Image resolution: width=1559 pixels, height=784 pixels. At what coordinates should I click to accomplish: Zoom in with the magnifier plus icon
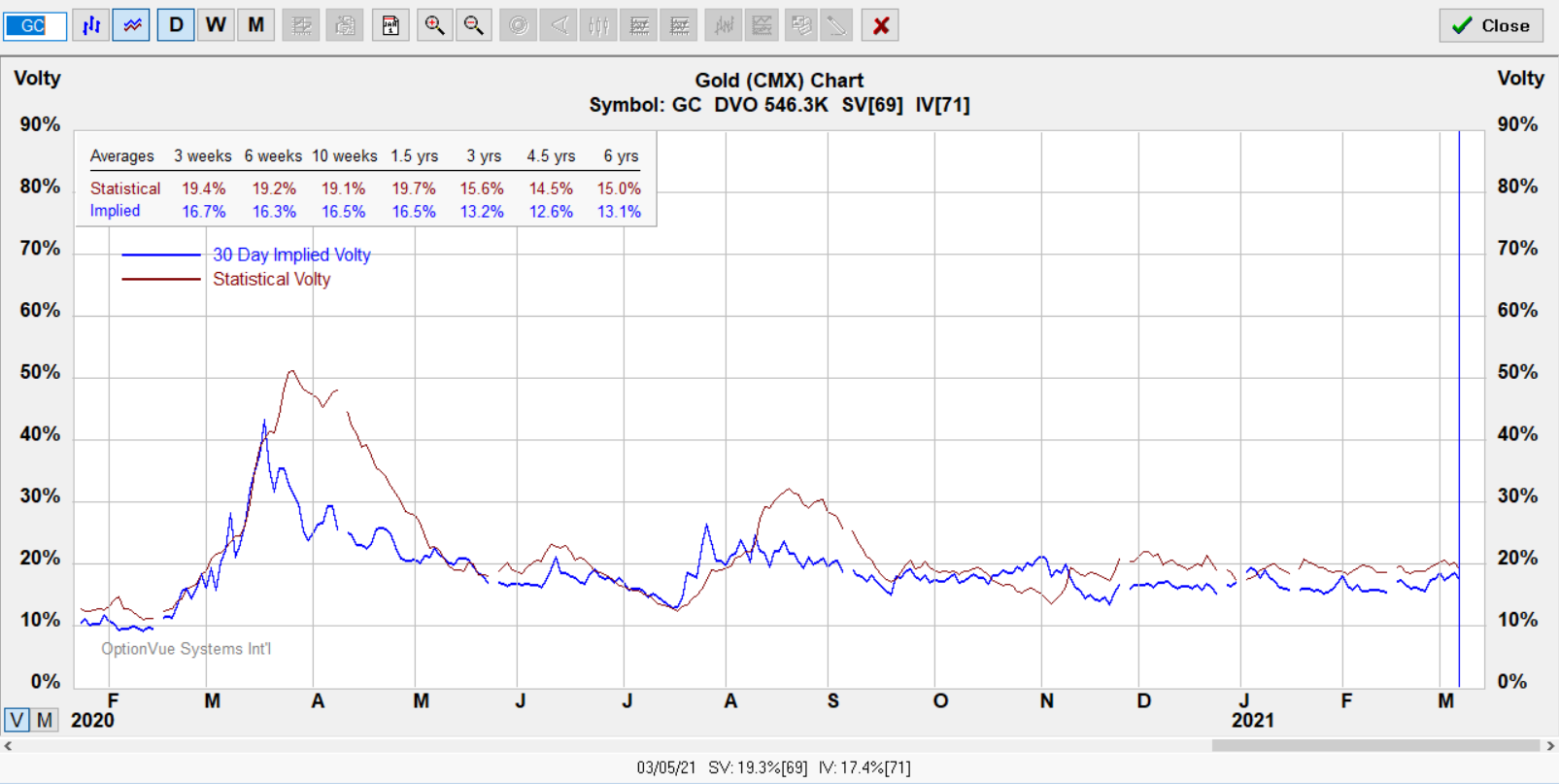tap(434, 25)
